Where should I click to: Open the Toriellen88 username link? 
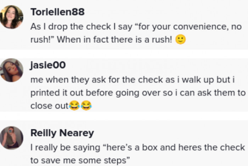click(57, 12)
